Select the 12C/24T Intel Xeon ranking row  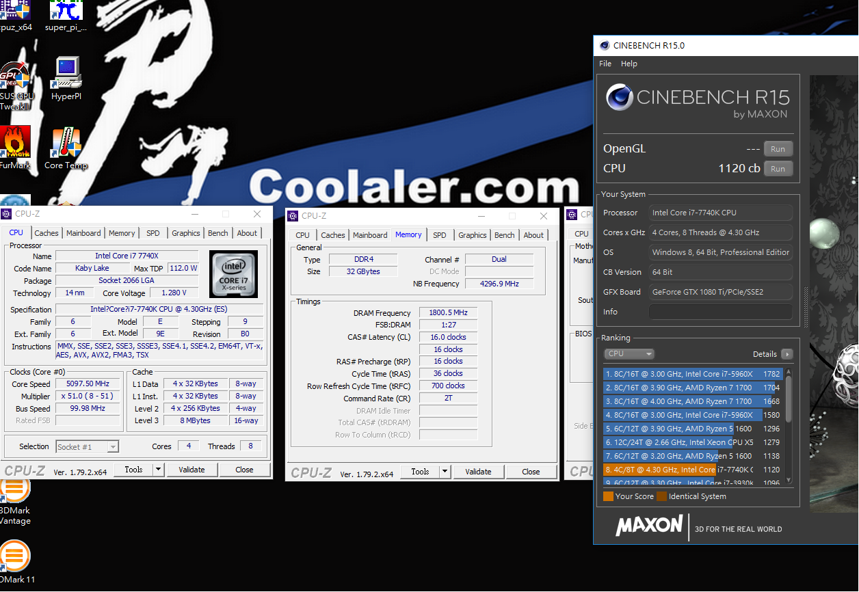pyautogui.click(x=692, y=442)
